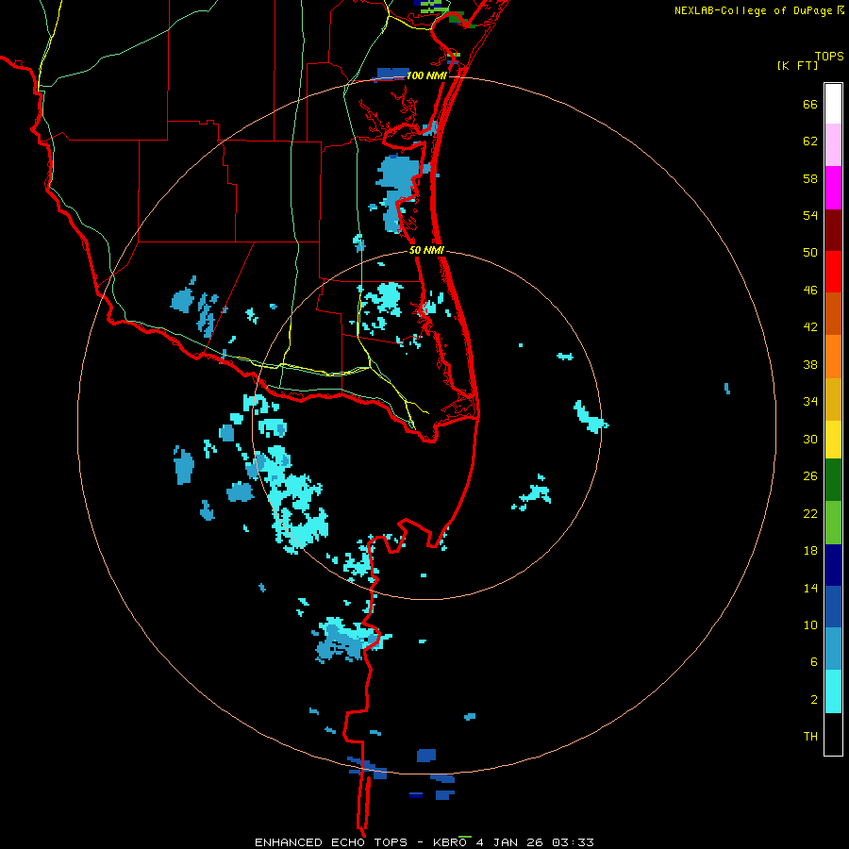Click the legend value 14
Image resolution: width=849 pixels, height=849 pixels.
click(x=810, y=588)
